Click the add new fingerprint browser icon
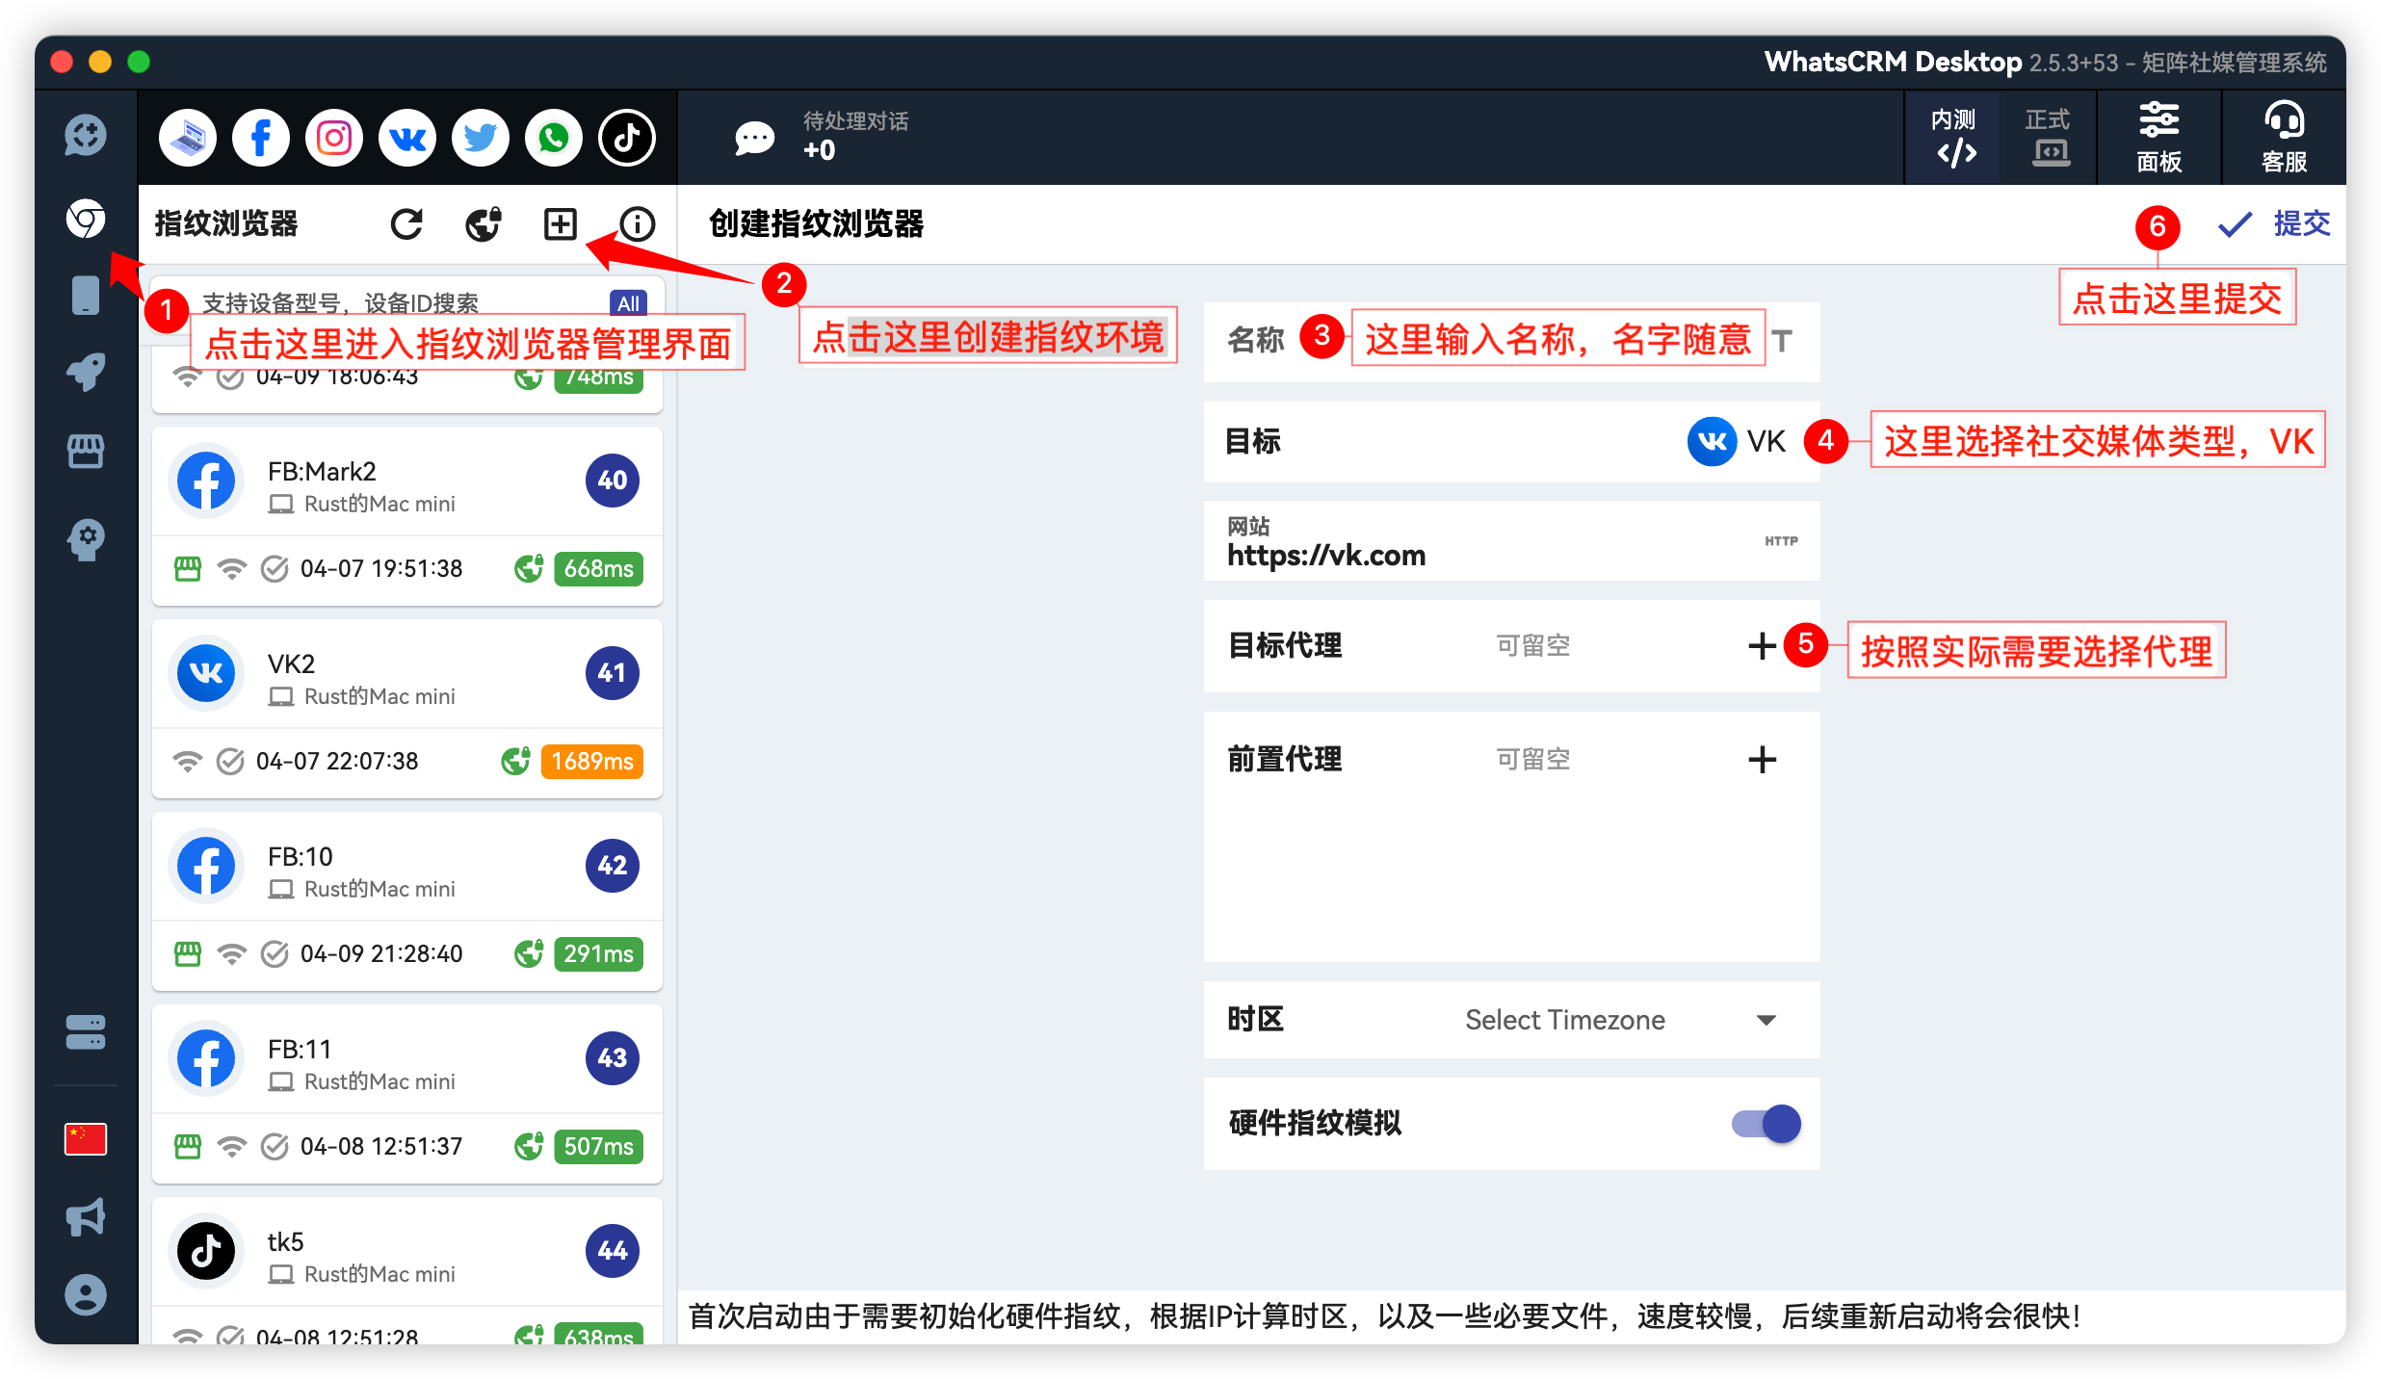 tap(560, 223)
